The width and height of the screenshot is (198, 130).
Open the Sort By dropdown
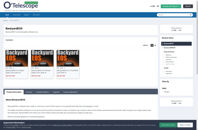pos(146,45)
